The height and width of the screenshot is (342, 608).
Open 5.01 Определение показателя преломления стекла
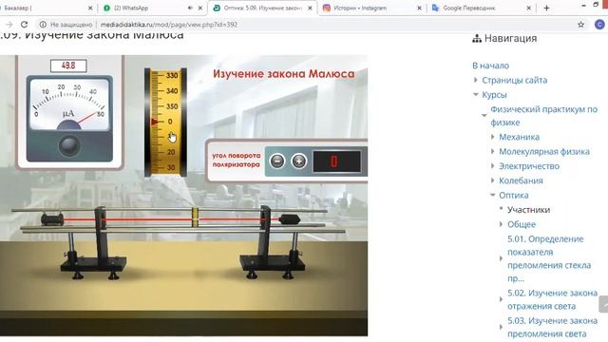(x=549, y=258)
